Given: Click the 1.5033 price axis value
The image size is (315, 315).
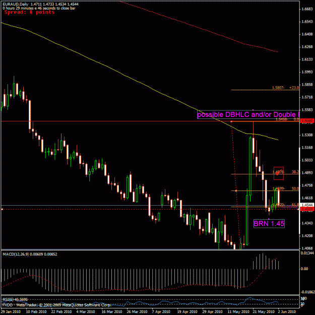Looking at the screenshot, I should click(x=307, y=160).
